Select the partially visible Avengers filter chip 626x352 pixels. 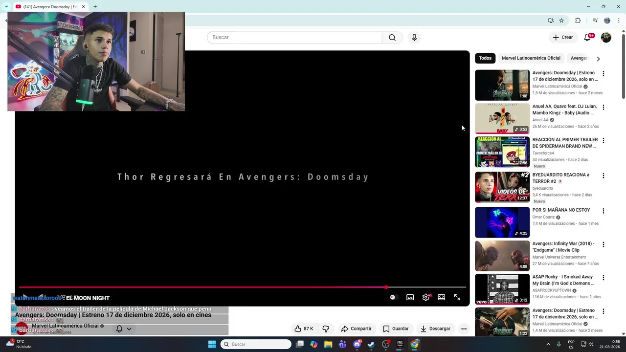(x=579, y=58)
